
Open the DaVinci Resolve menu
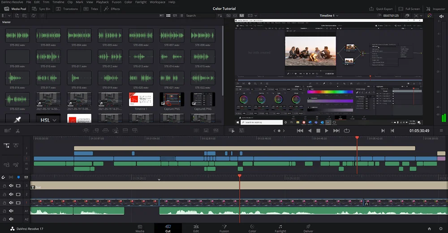tap(12, 2)
